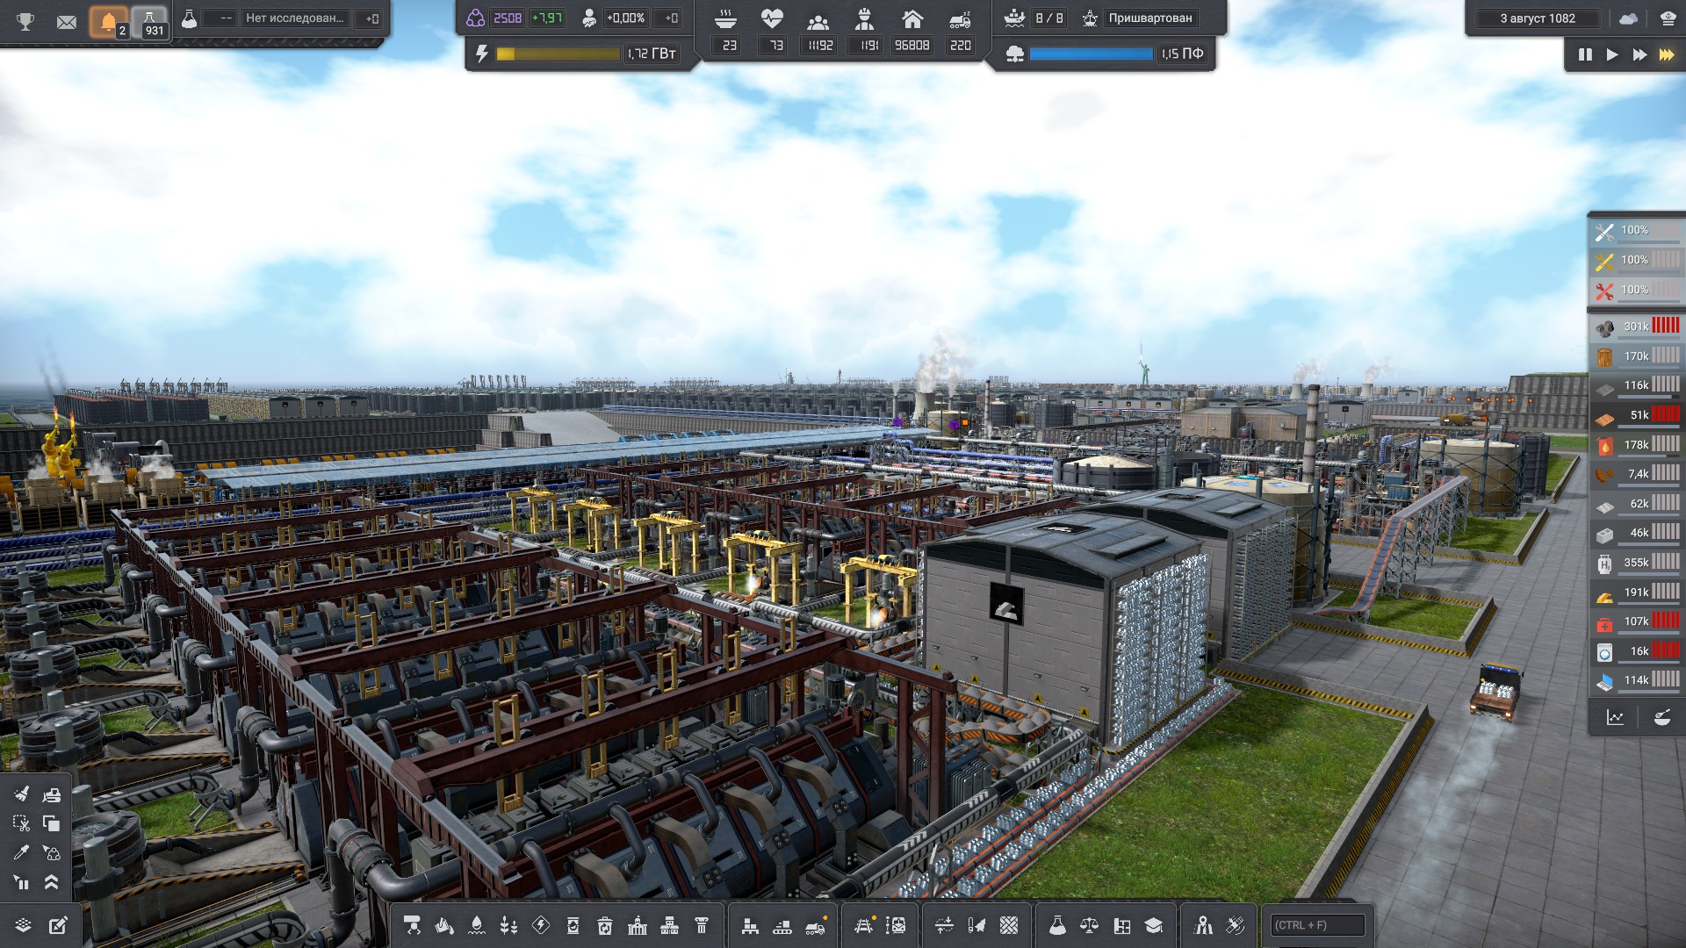Open the 'Пришвартован' ship status

[x=1150, y=18]
